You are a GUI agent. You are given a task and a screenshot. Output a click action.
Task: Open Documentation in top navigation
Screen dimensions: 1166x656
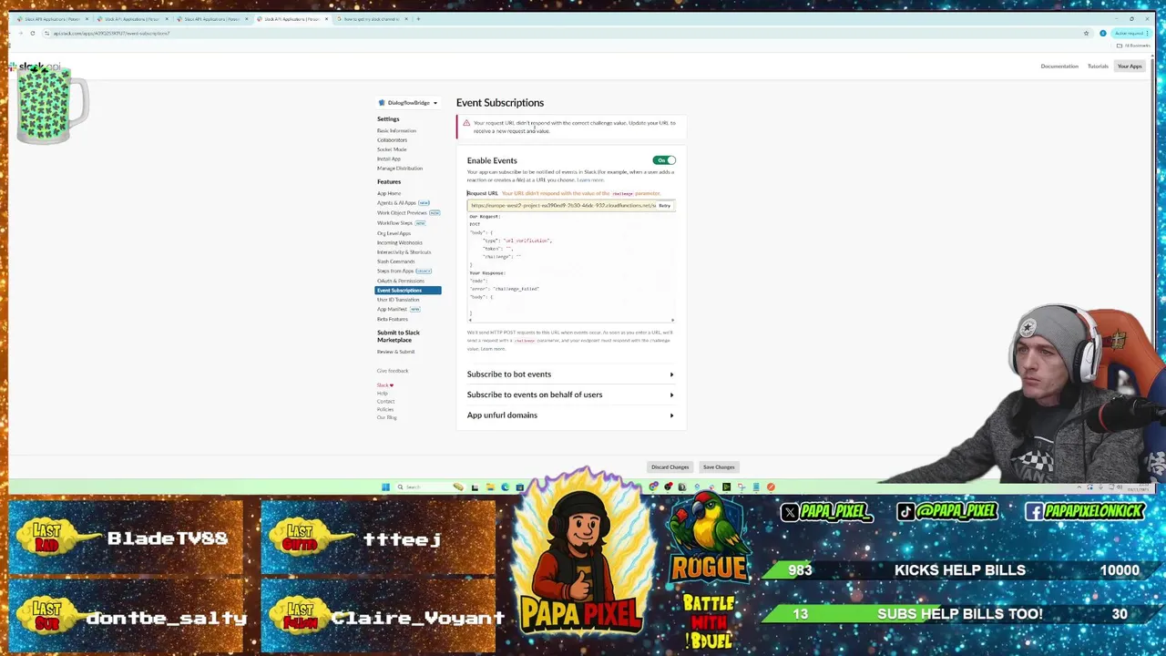pos(1059,67)
